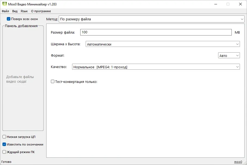The image size is (247, 165).
Task: Open the Файл menu
Action: coord(5,11)
